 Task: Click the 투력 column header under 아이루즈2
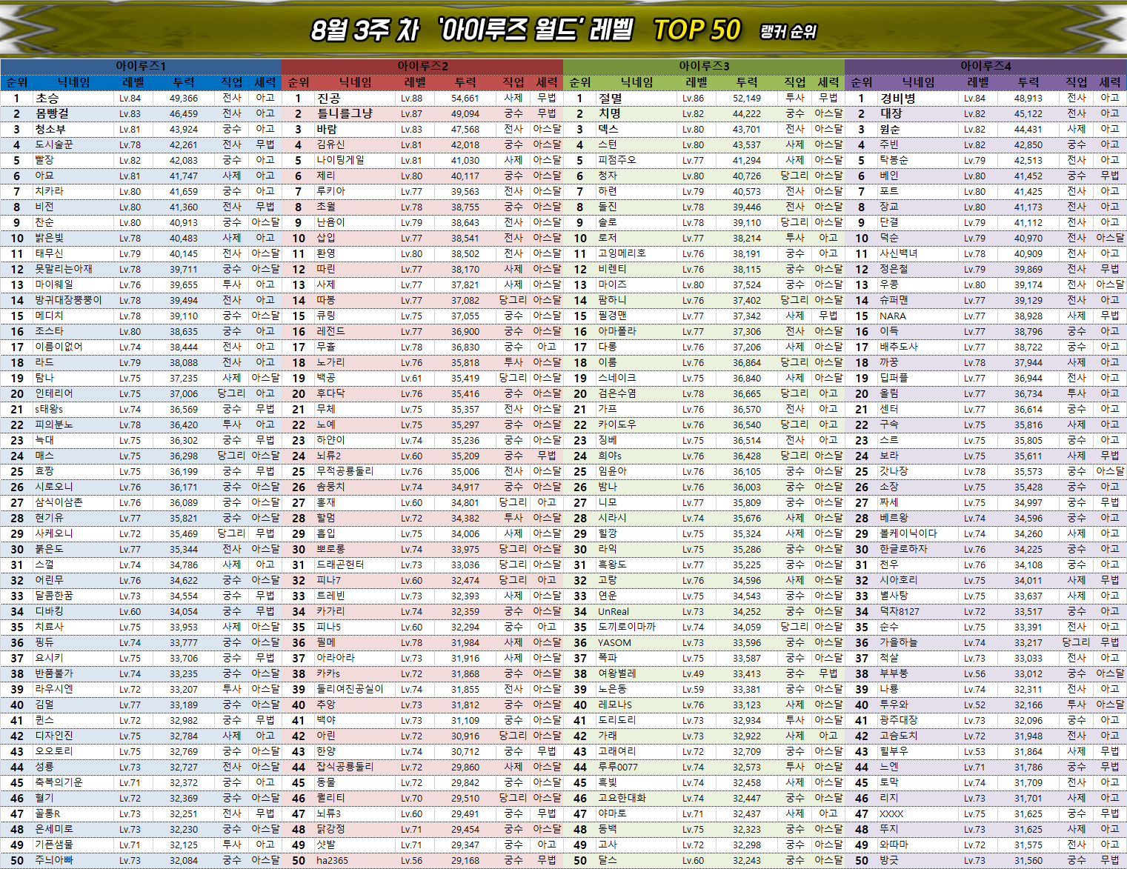pos(465,82)
